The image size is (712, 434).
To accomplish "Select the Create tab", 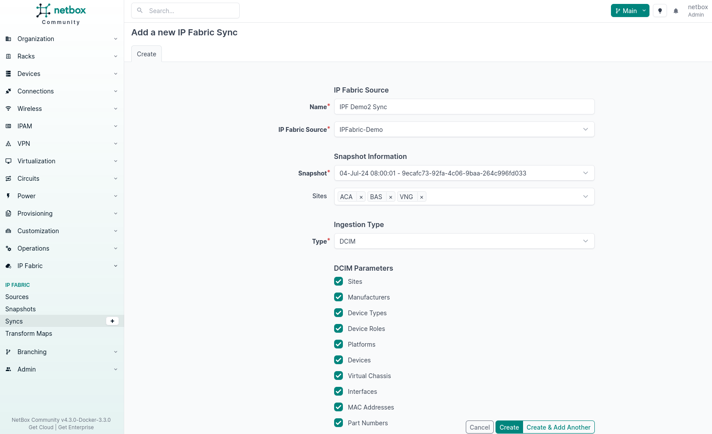I will point(147,54).
